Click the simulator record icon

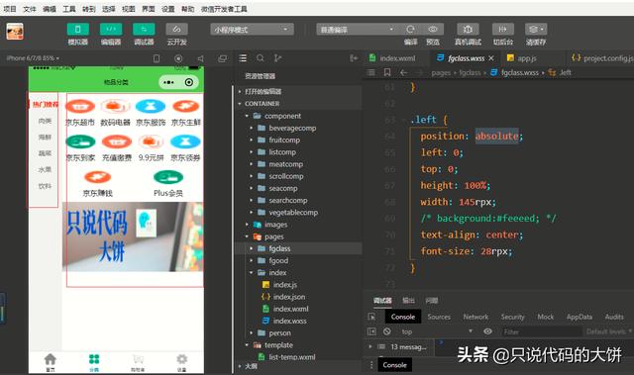[x=178, y=59]
